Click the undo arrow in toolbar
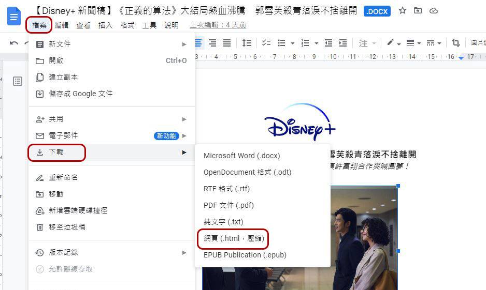The image size is (486, 290). (x=14, y=43)
